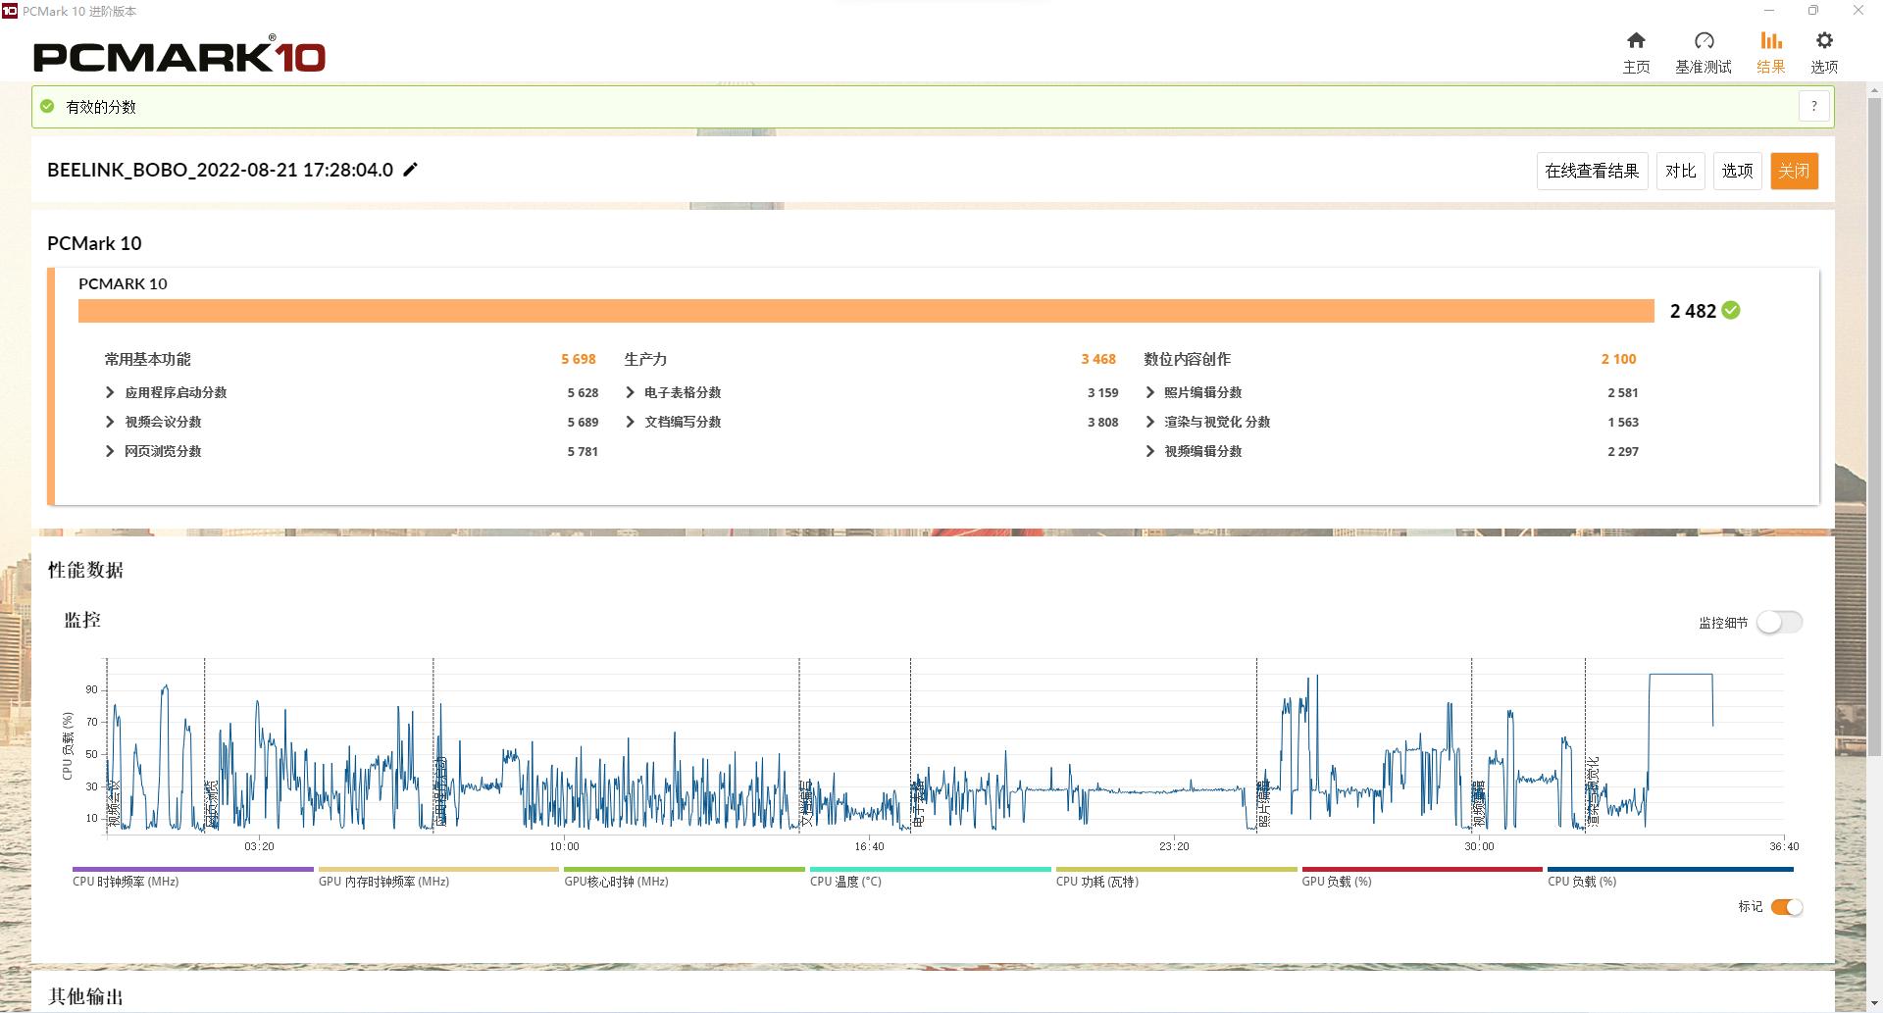Image resolution: width=1883 pixels, height=1013 pixels.
Task: Expand 电子表格分数 row
Action: pyautogui.click(x=630, y=392)
